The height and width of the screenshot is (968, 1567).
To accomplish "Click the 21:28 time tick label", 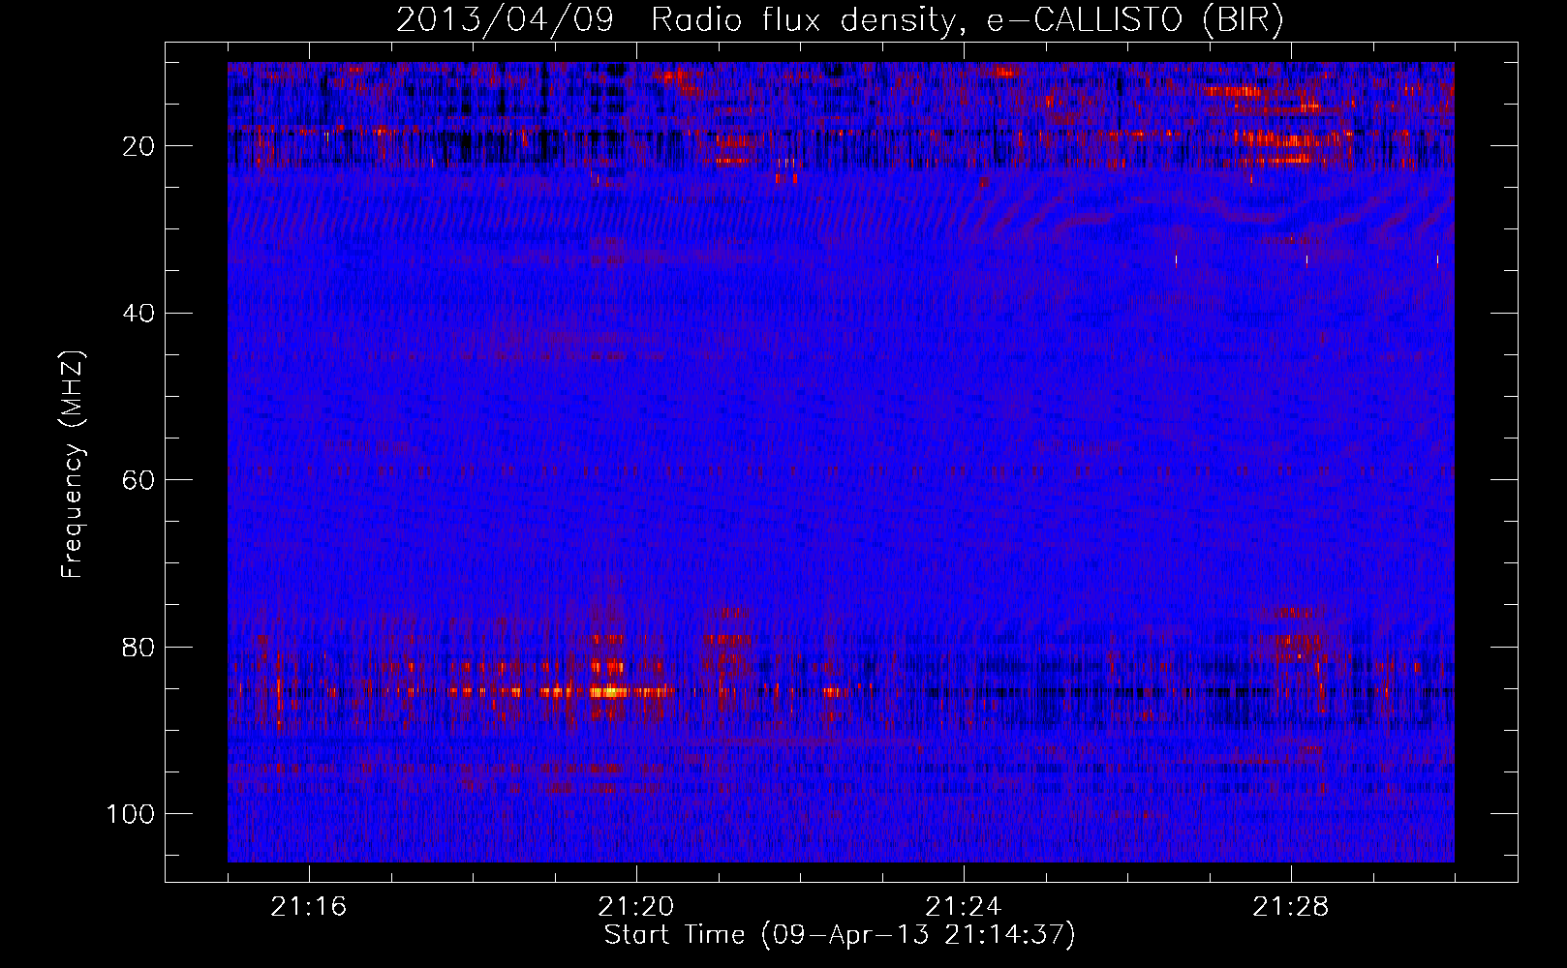I will 1291,907.
